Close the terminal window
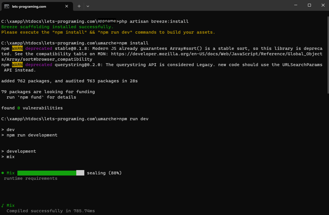Image resolution: width=329 pixels, height=215 pixels. pos(323,5)
